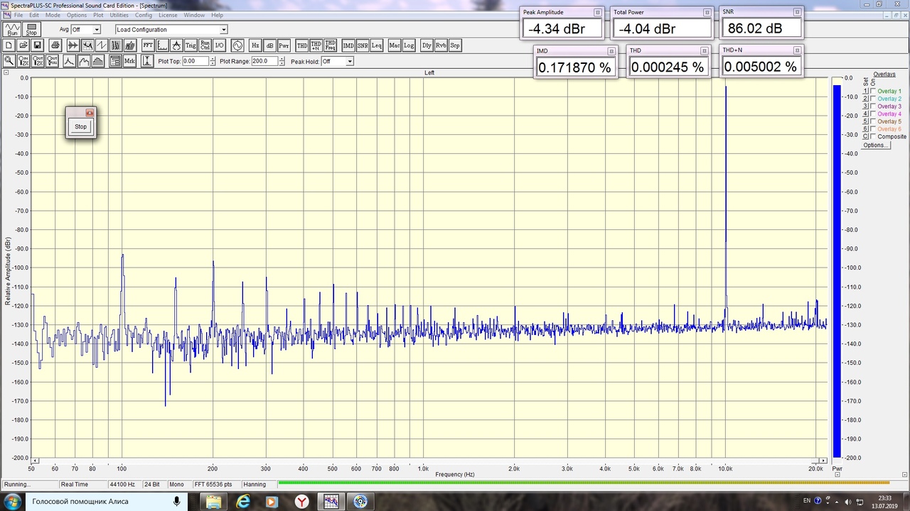The height and width of the screenshot is (511, 910).
Task: Click the Run button in the toolbar
Action: [12, 29]
